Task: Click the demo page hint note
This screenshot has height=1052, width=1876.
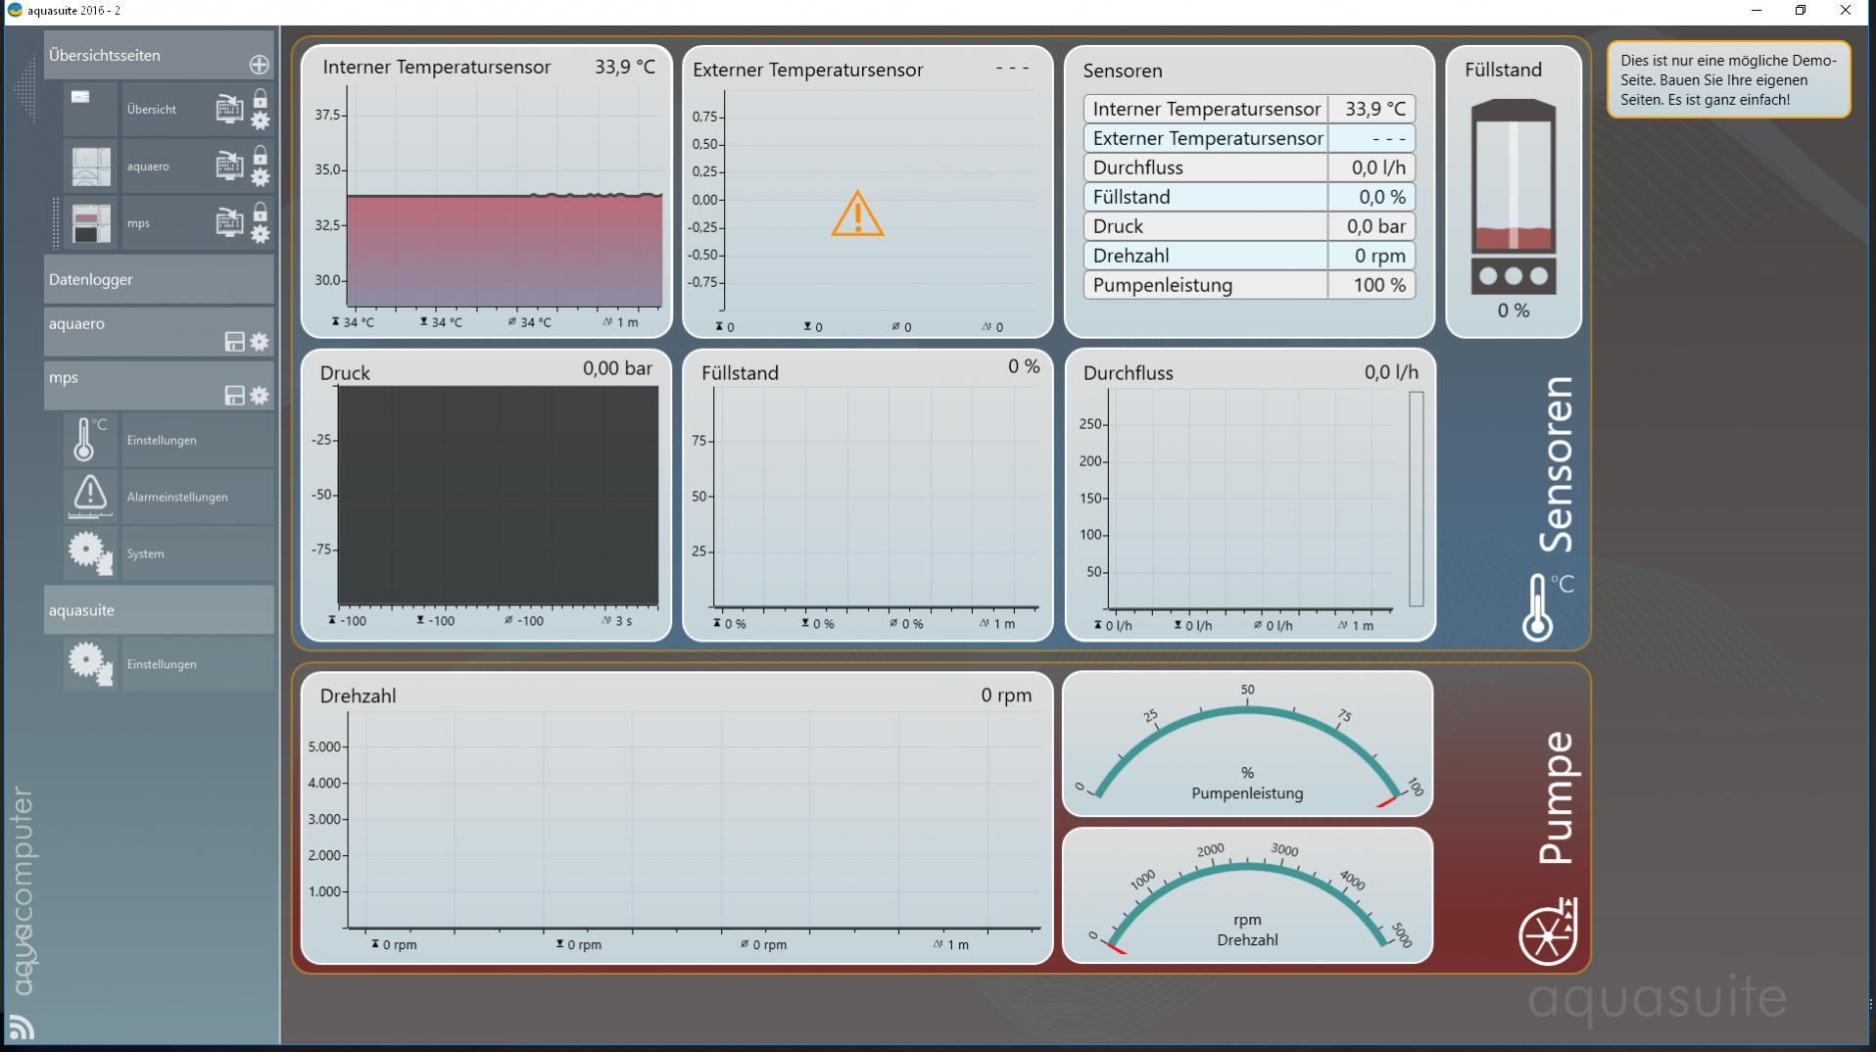Action: (1728, 79)
